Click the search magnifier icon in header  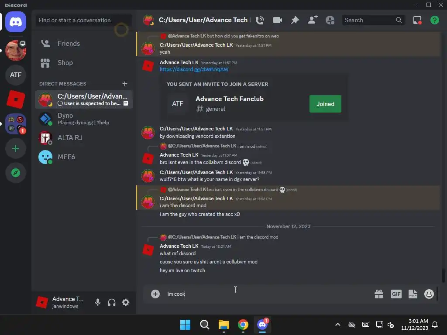tap(399, 20)
